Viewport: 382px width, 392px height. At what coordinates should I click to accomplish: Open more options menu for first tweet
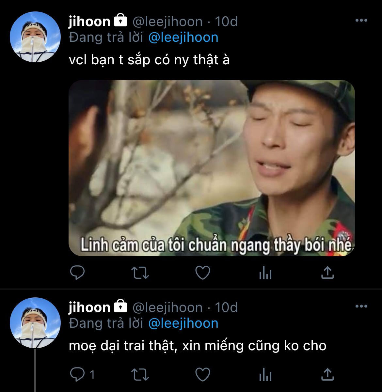click(x=361, y=21)
